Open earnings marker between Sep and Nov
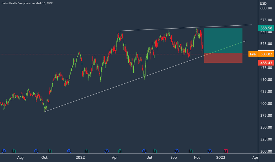The height and width of the screenshot is (162, 275). tap(191, 151)
